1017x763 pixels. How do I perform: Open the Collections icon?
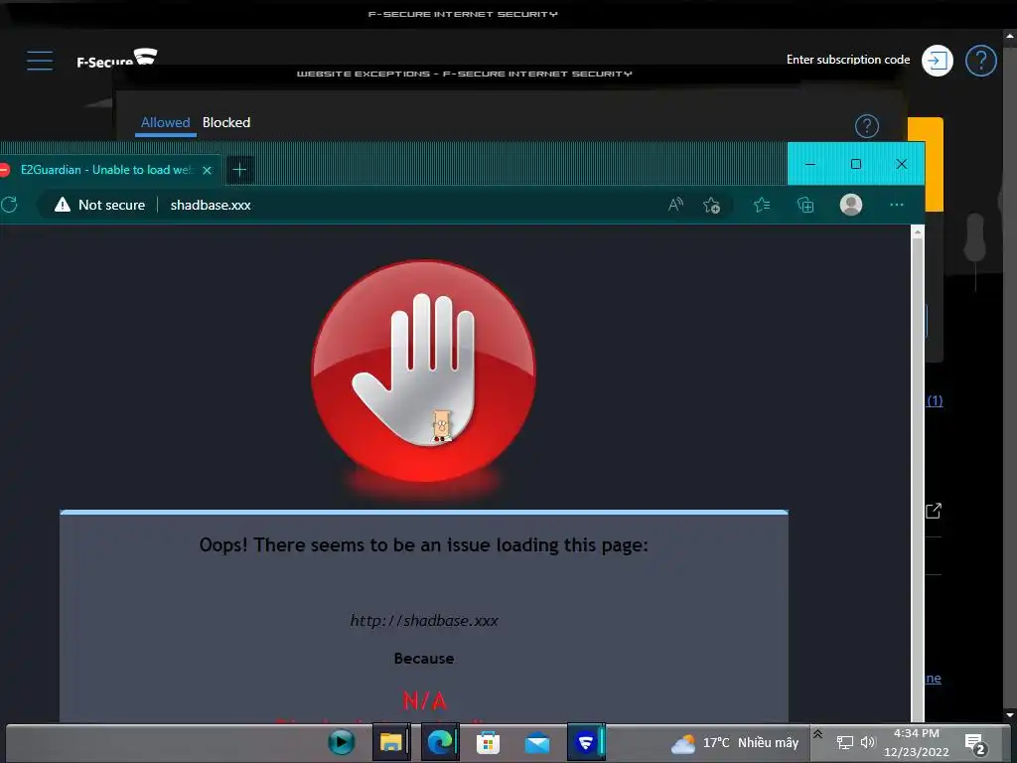tap(804, 205)
